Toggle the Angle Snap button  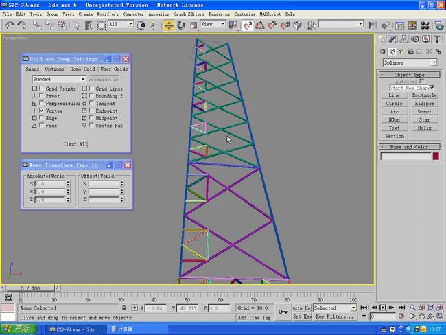point(259,25)
